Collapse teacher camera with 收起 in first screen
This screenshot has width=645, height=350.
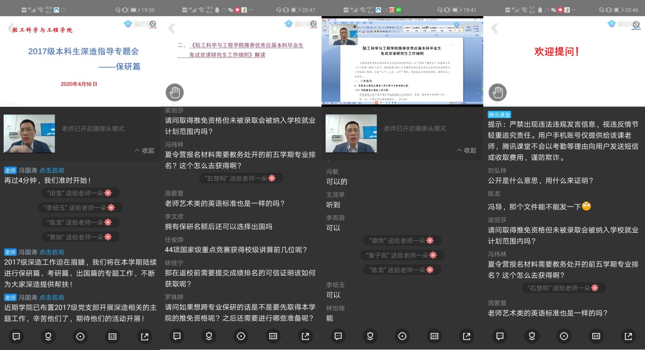(x=144, y=151)
